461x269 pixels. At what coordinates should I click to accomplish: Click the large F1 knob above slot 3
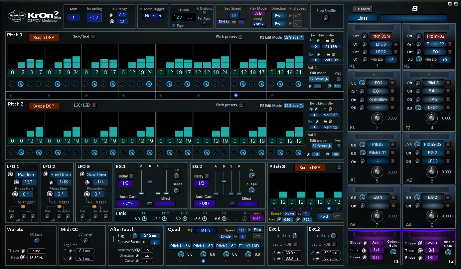pos(377,118)
